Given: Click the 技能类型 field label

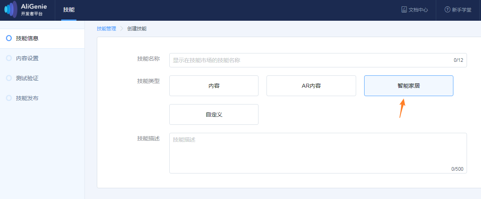Looking at the screenshot, I should click(x=148, y=81).
